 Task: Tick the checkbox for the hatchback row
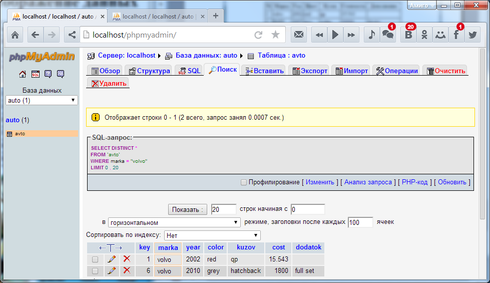95,271
